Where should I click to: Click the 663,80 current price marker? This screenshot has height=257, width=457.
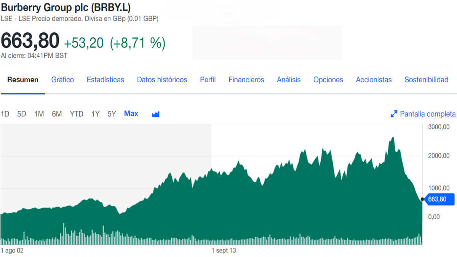tap(439, 199)
